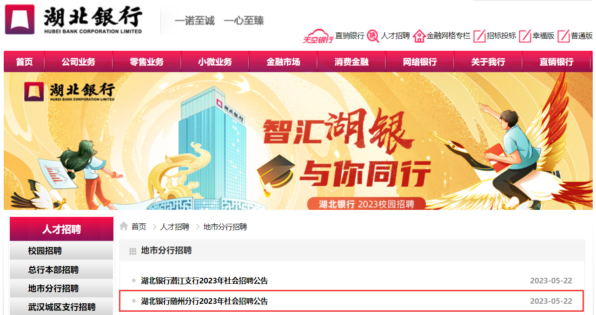Screen dimensions: 596x315
Task: Open the 公司业务 menu
Action: point(79,62)
